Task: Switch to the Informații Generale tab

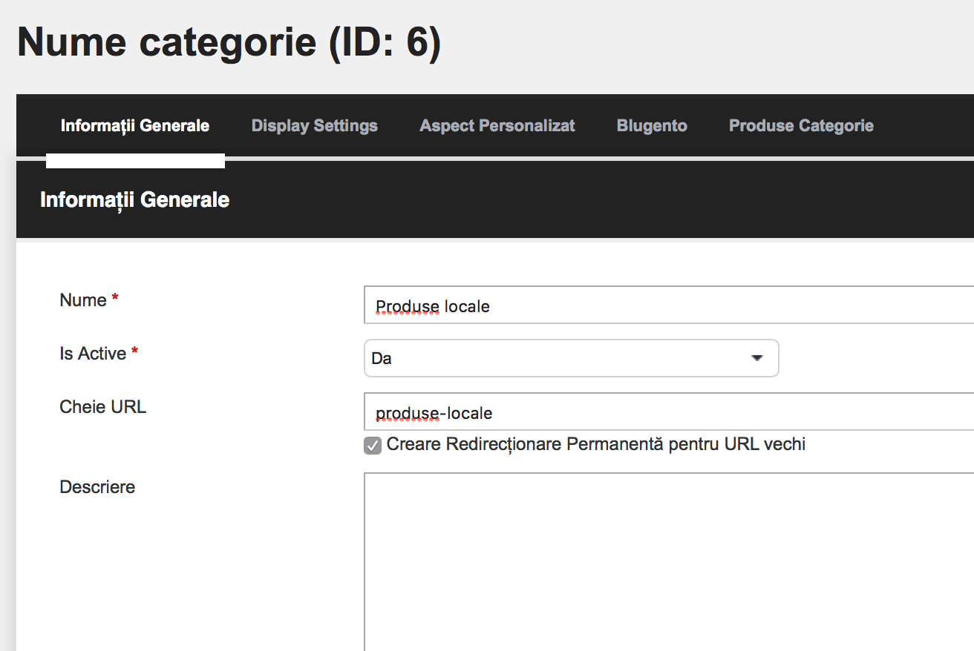Action: [135, 126]
